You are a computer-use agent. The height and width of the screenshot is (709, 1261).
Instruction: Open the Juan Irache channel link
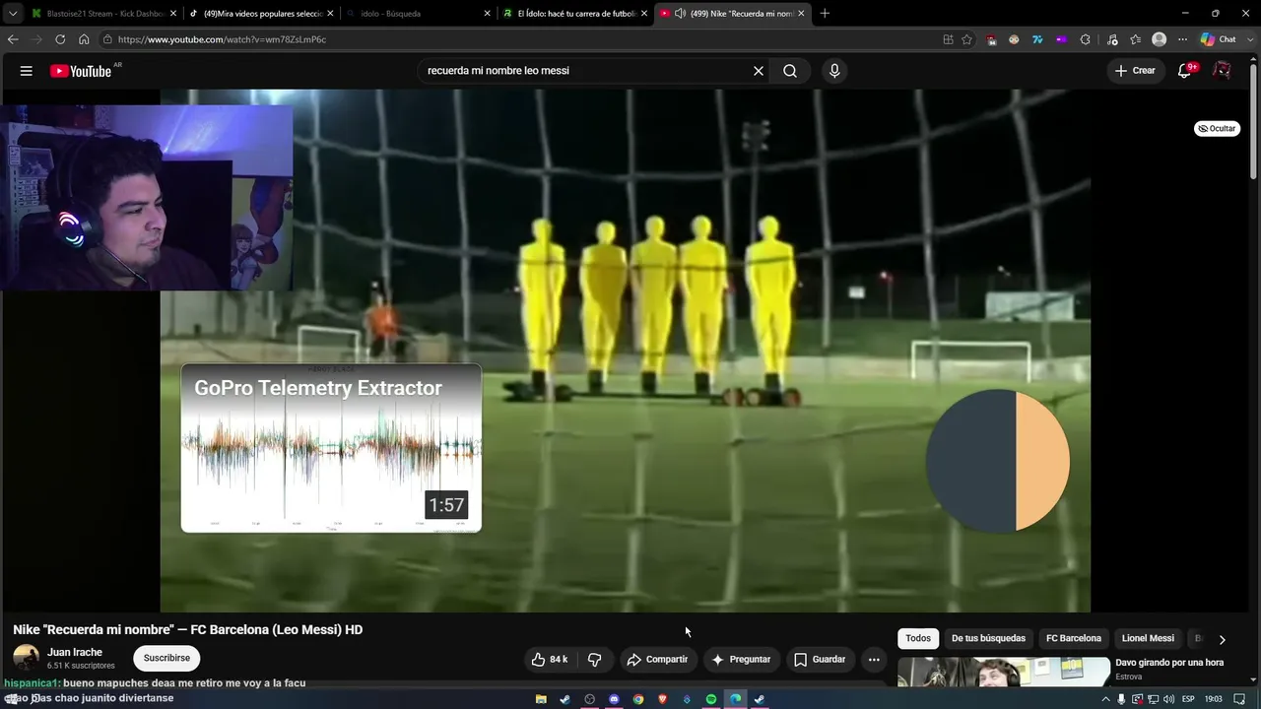(75, 652)
